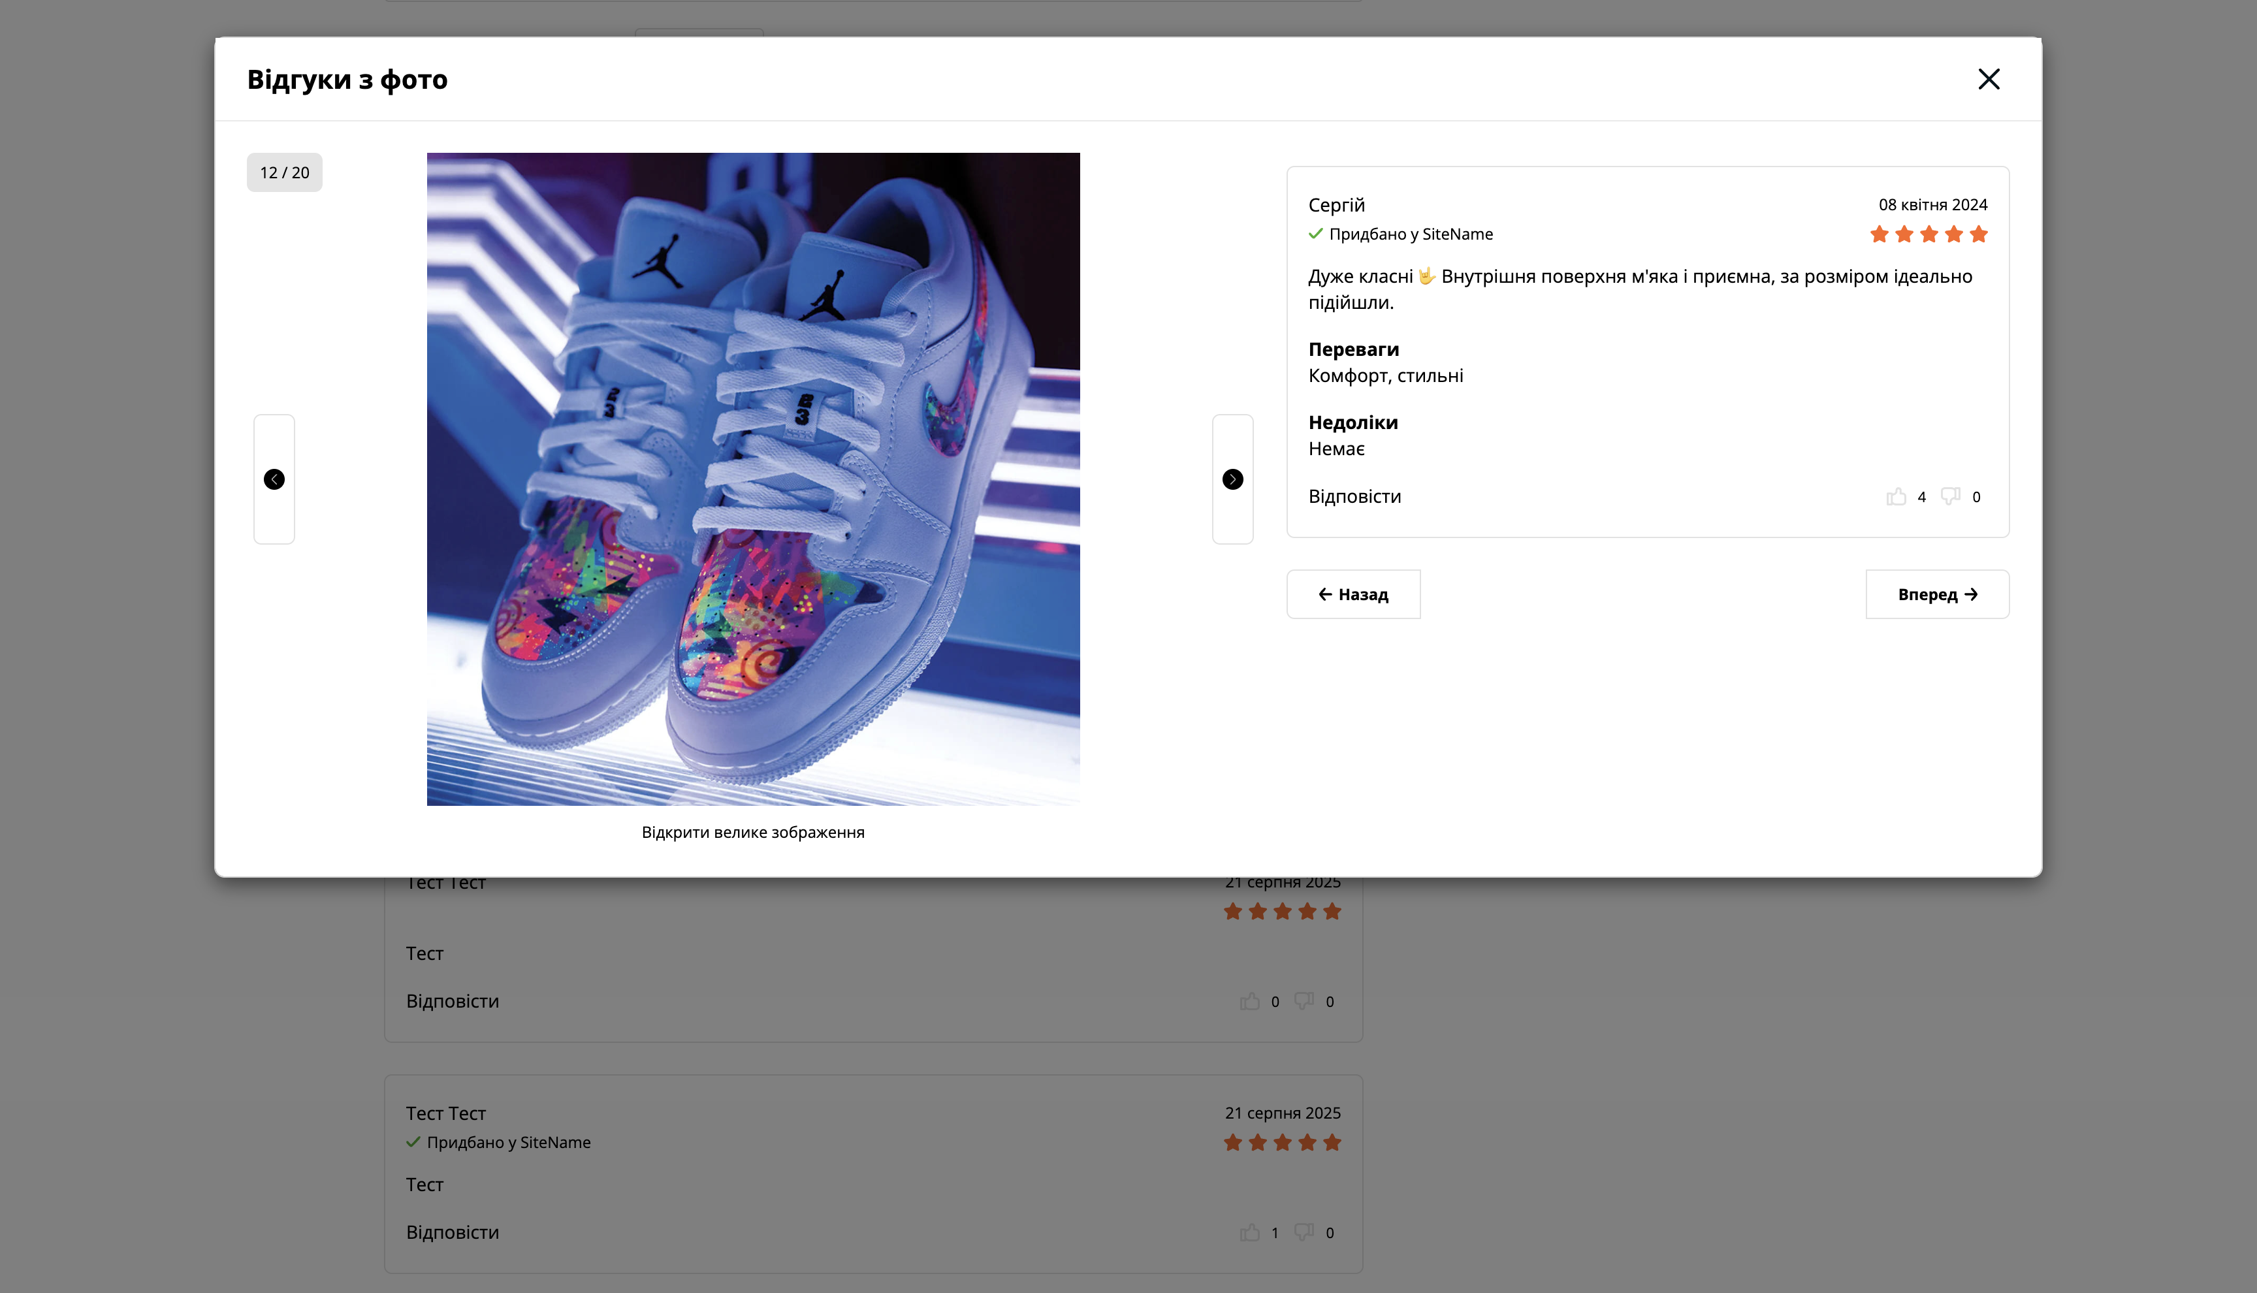Thumbs up the review with 1 like
The image size is (2257, 1293).
1249,1233
